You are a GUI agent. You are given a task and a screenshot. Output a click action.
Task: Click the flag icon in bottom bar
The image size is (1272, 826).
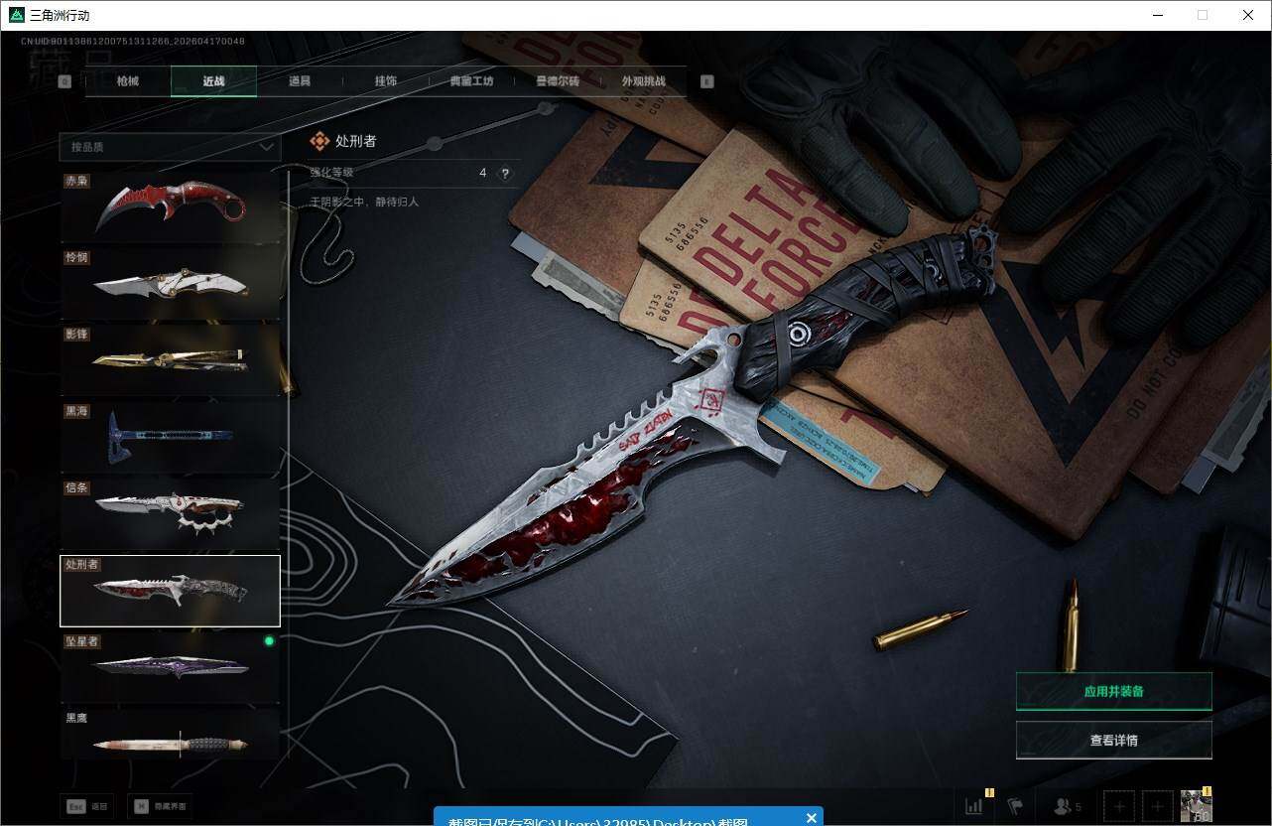tap(1015, 806)
